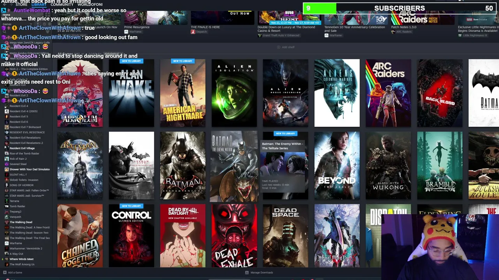
Task: Click Add a Game at bottom left
Action: (12, 273)
